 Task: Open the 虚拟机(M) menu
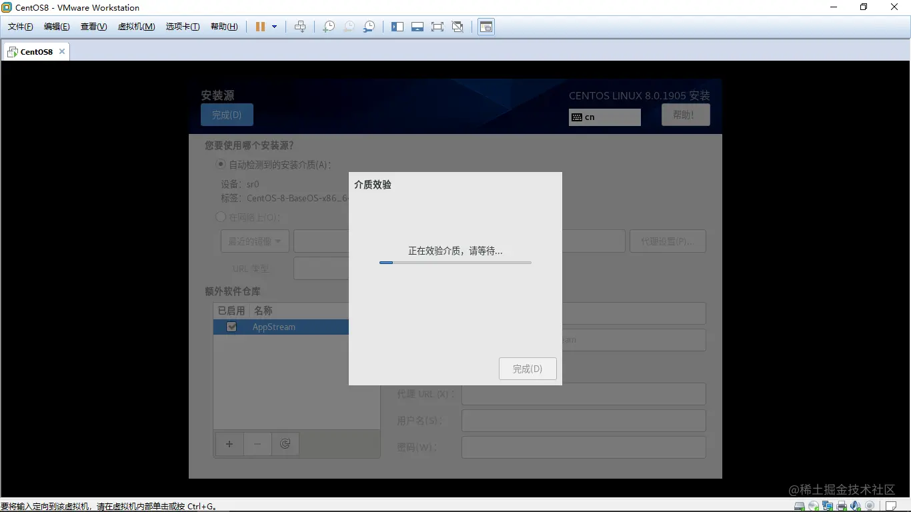coord(136,27)
